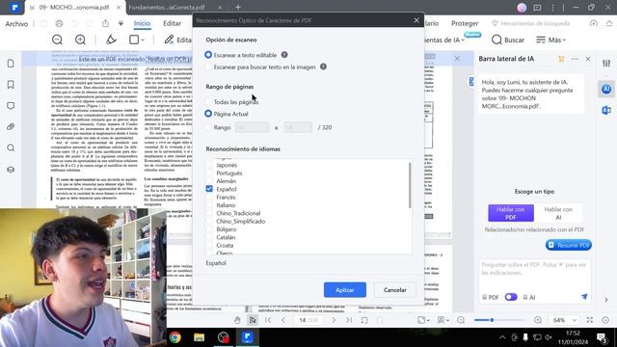Go to the previous page in the status bar
This screenshot has width=617, height=347.
[283, 320]
